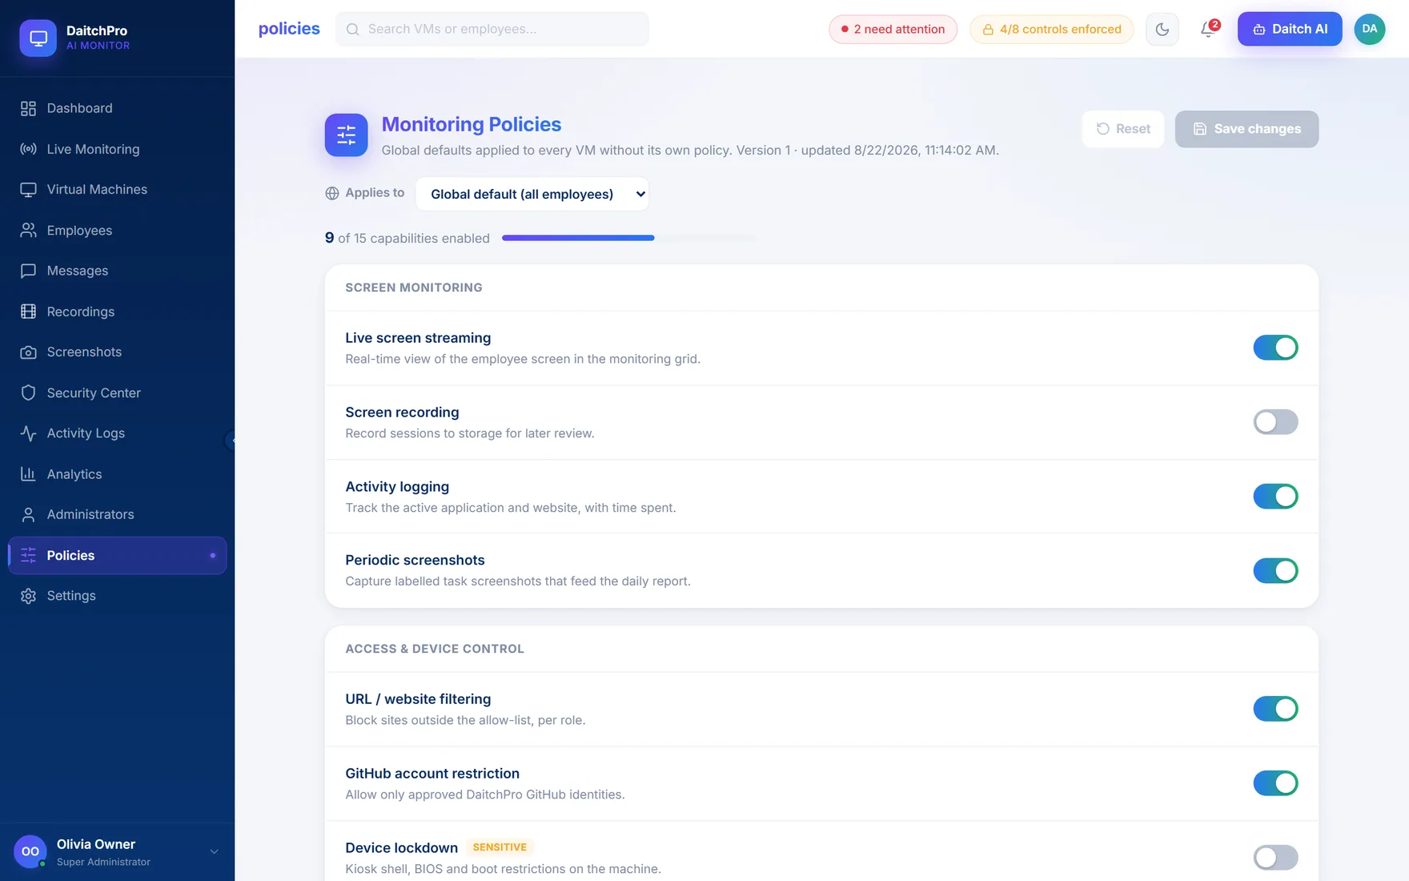Click the DaitchPro monitor logo icon

point(38,38)
